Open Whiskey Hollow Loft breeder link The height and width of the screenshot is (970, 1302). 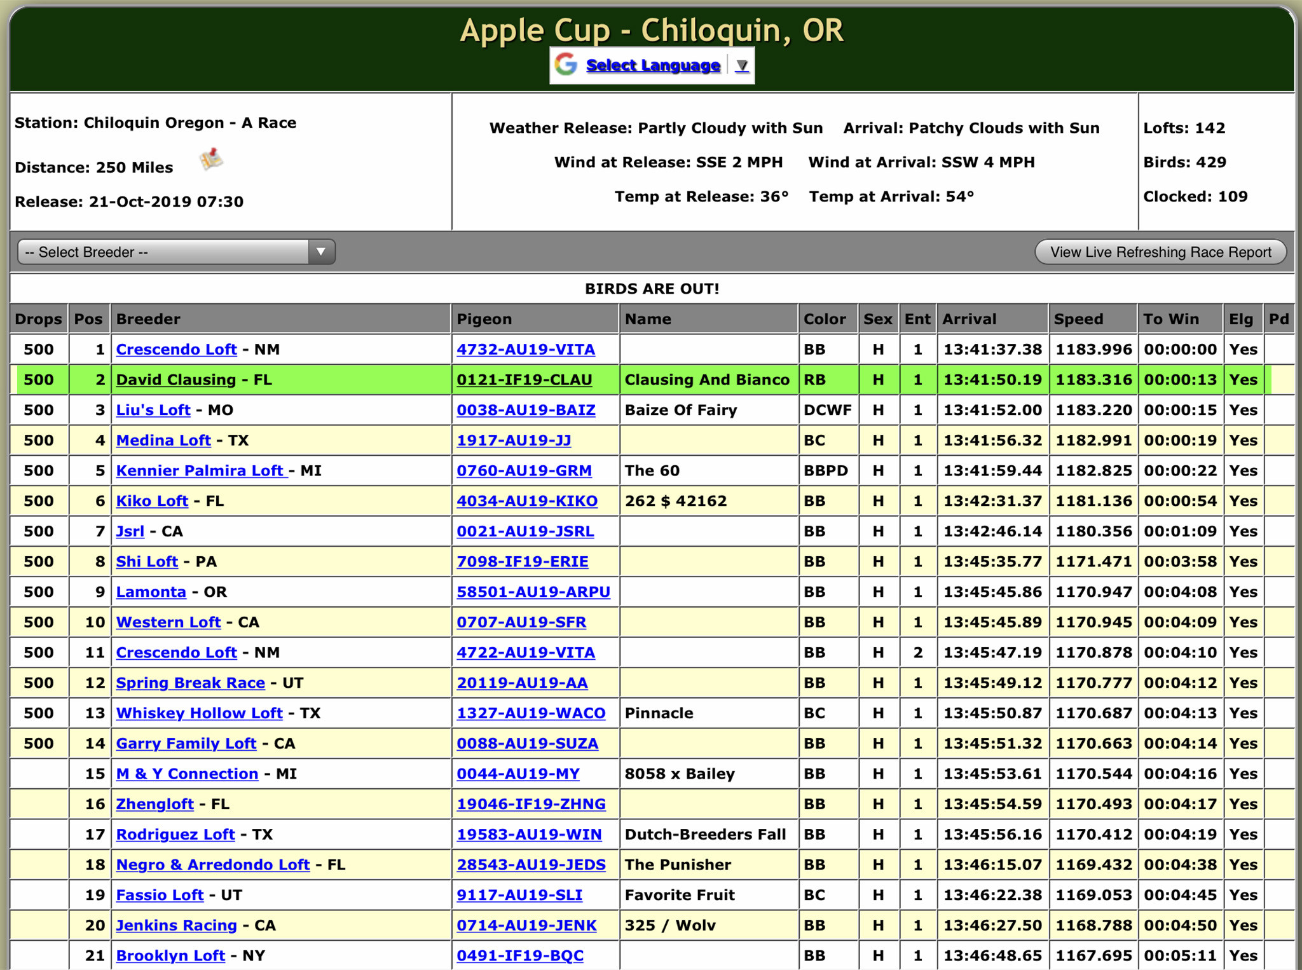coord(199,713)
